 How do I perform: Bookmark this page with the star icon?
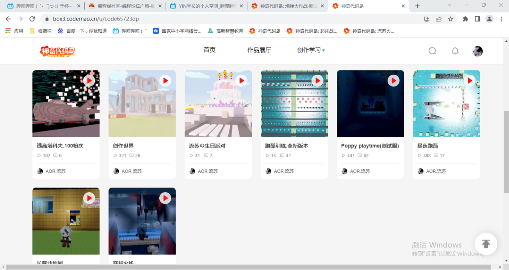click(450, 19)
